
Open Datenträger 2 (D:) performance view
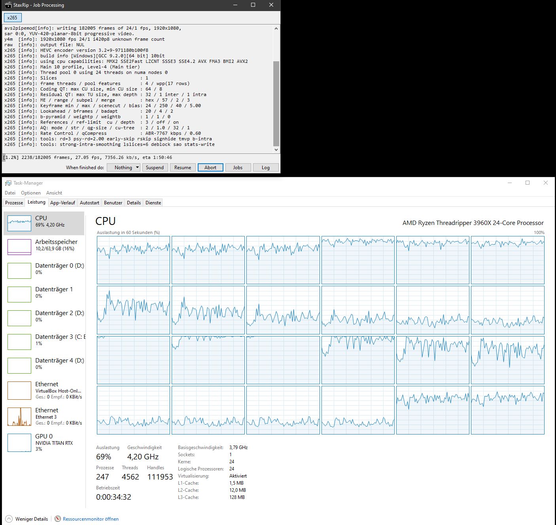(x=44, y=318)
